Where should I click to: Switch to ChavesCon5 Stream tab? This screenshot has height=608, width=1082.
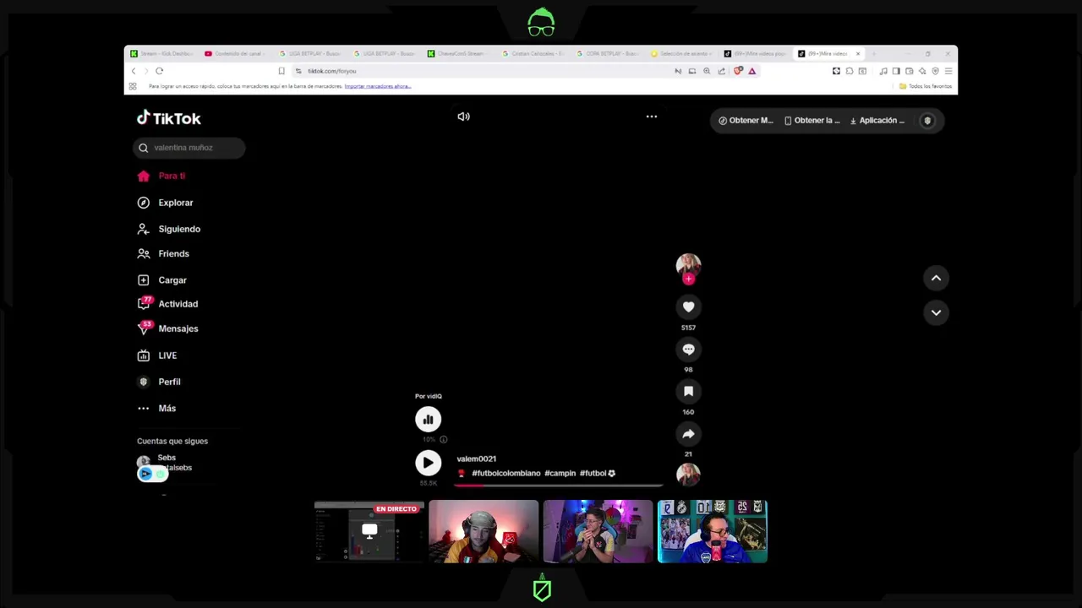coord(459,53)
